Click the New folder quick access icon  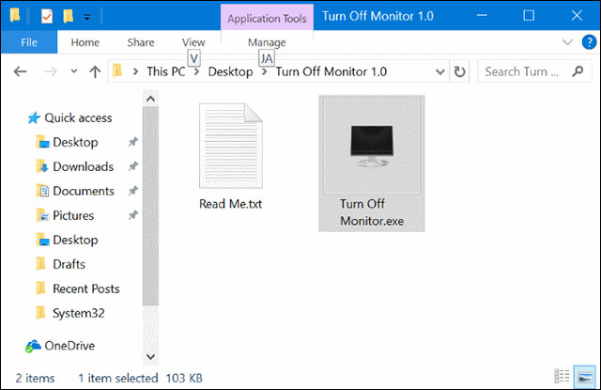point(69,16)
